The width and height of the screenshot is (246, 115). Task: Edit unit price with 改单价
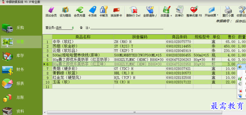click(179, 12)
